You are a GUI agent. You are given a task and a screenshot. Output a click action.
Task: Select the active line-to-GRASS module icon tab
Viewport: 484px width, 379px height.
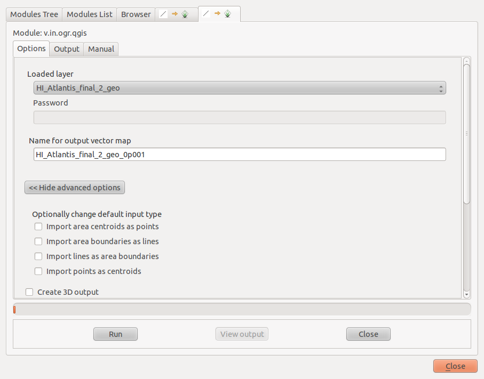click(x=219, y=14)
